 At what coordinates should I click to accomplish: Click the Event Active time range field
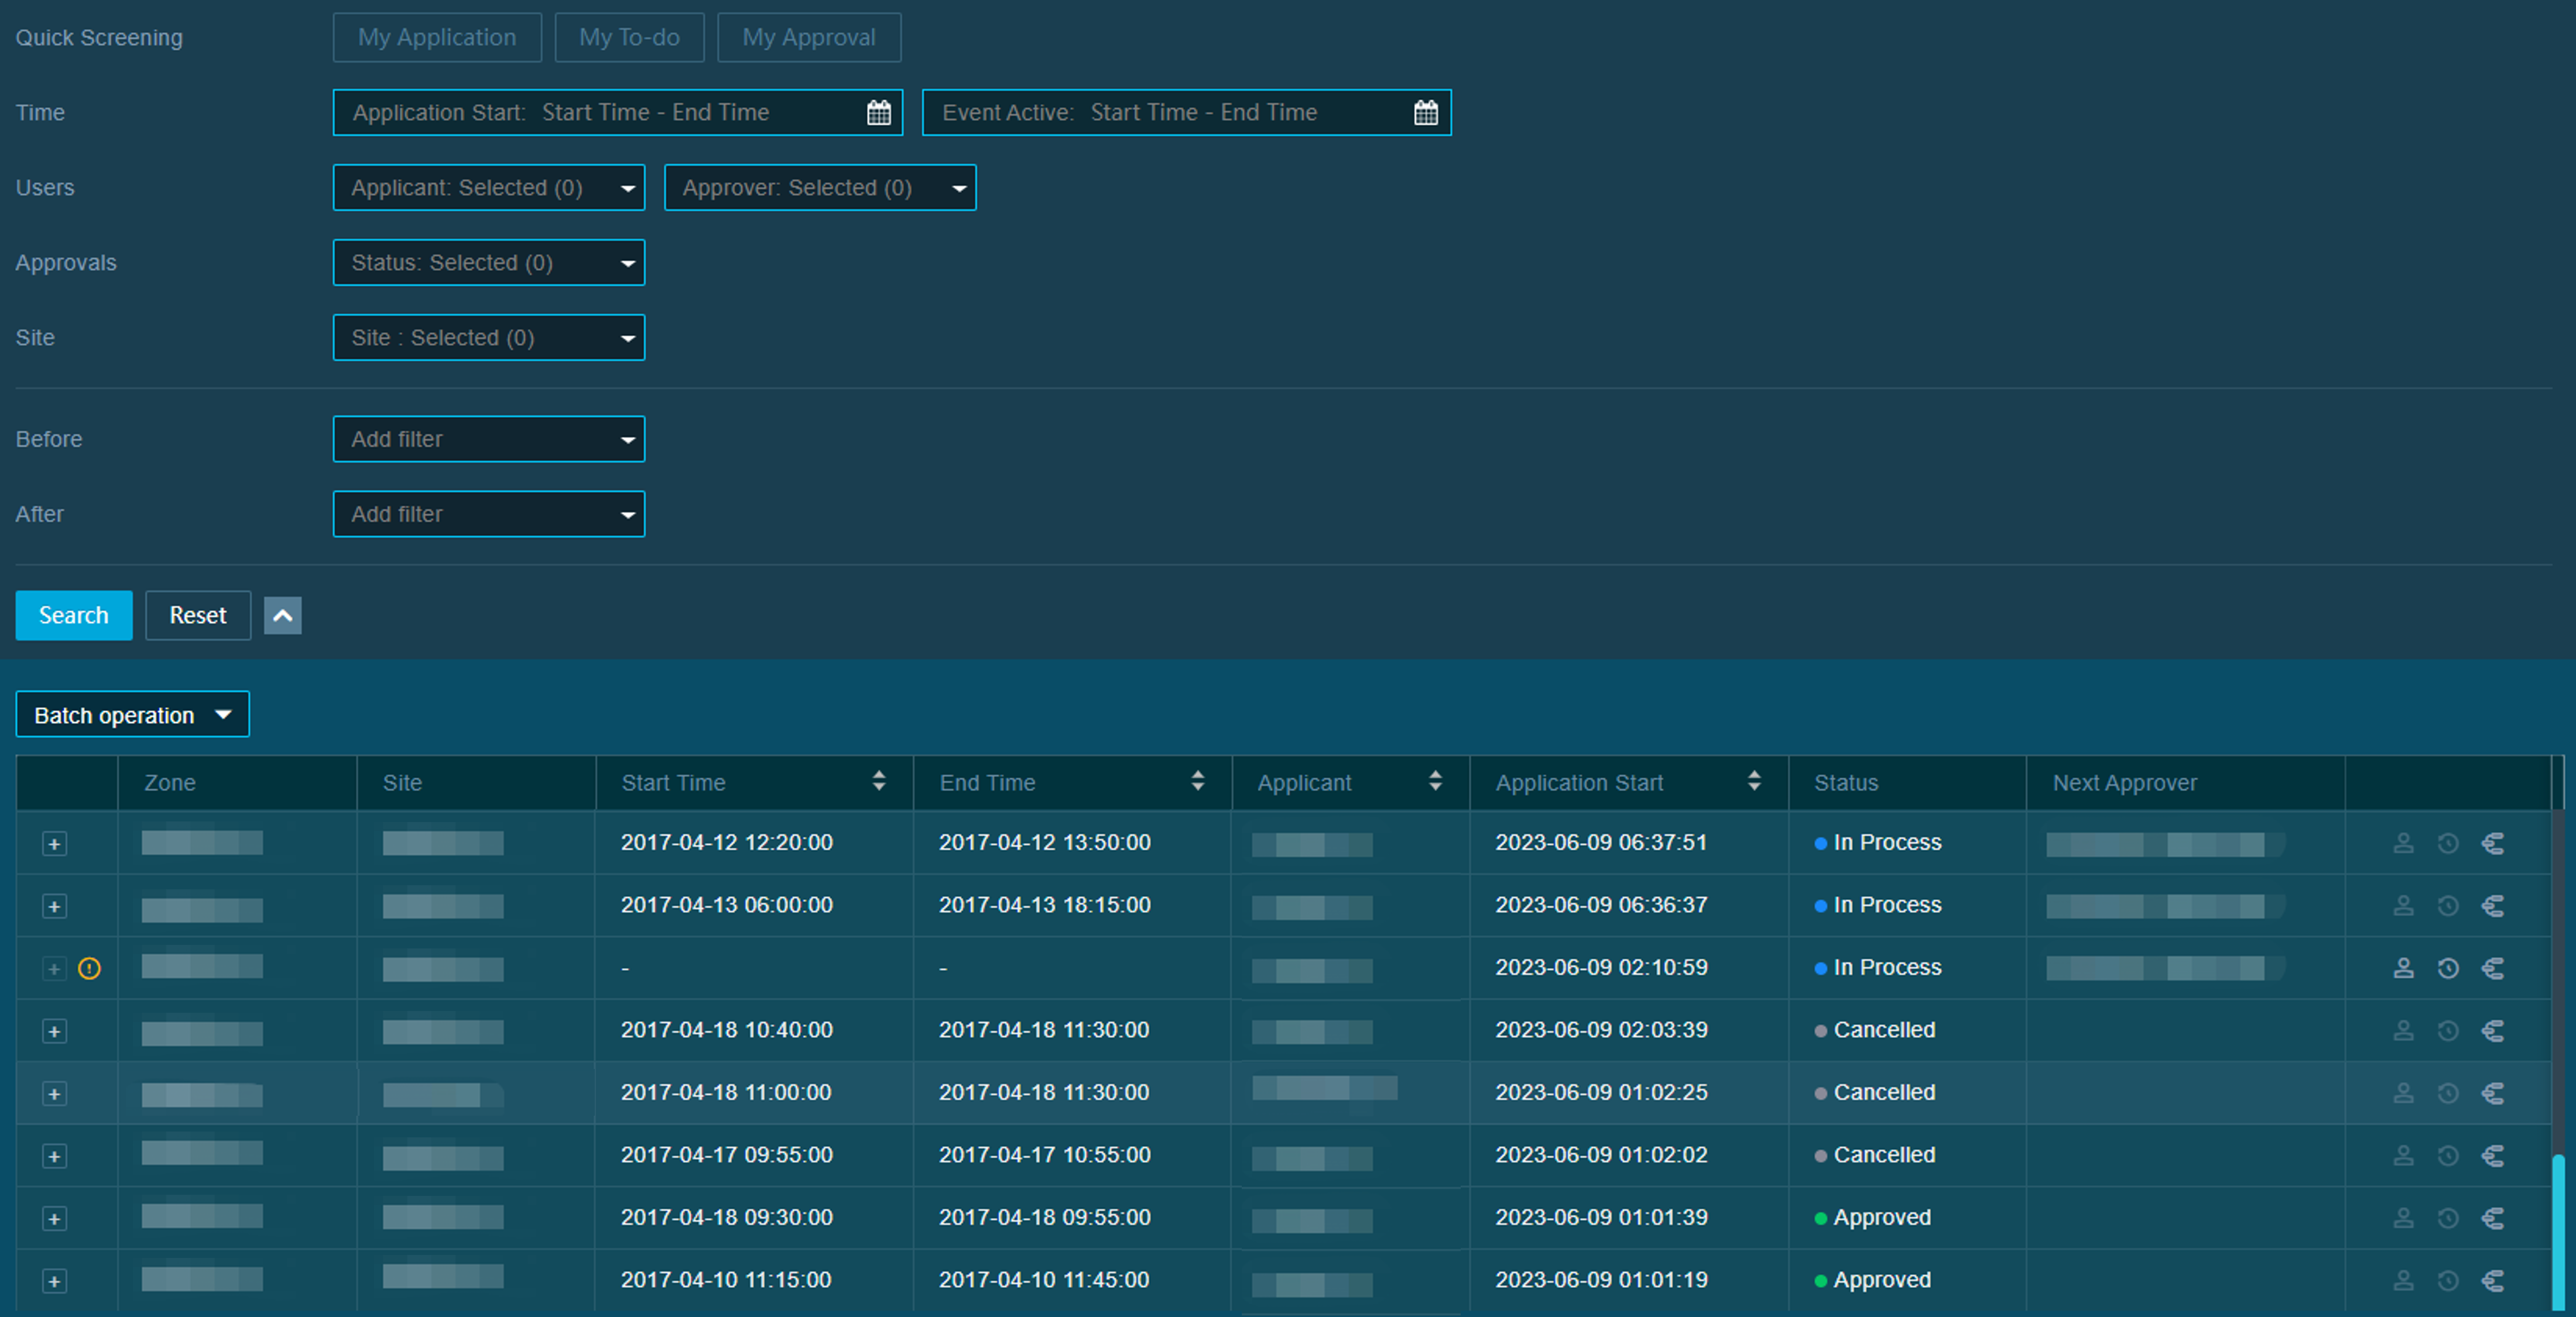pyautogui.click(x=1186, y=113)
